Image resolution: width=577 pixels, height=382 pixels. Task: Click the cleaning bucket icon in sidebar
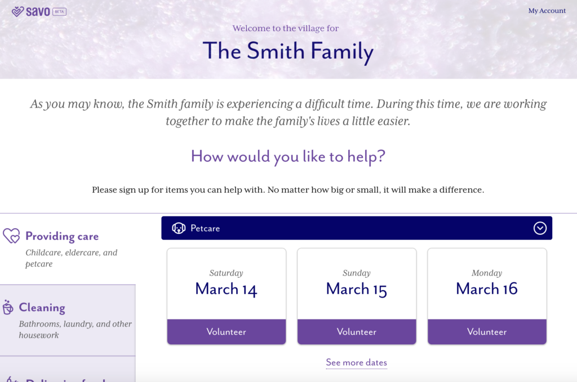(8, 308)
